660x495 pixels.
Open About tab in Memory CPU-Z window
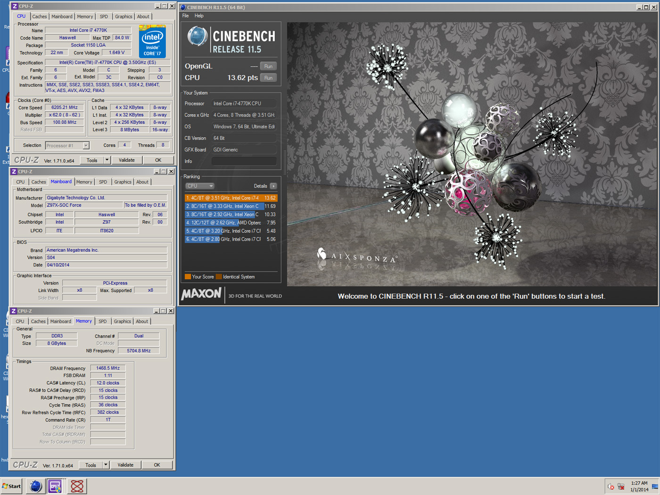pos(142,322)
